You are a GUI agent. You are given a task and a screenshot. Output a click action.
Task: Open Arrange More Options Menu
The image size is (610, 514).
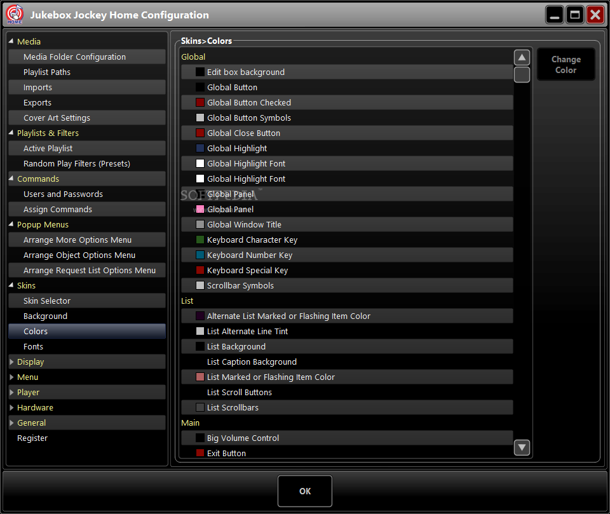pos(87,240)
